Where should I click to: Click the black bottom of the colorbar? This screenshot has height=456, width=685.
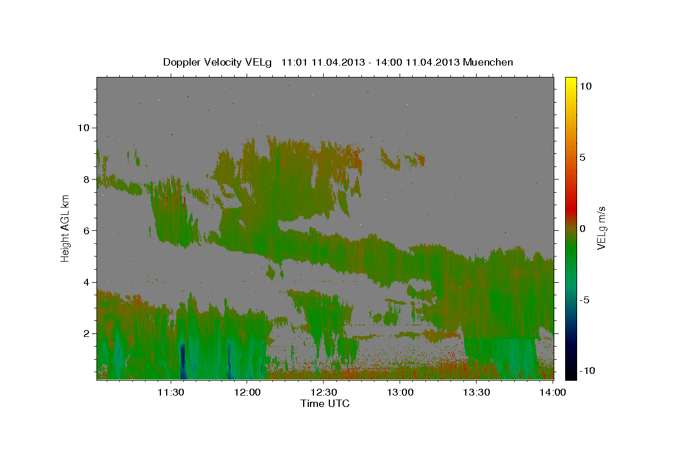[571, 374]
